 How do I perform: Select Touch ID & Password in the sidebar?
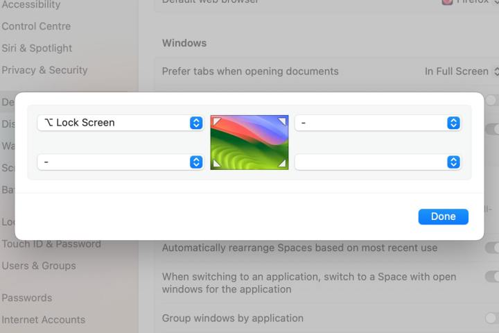click(51, 244)
